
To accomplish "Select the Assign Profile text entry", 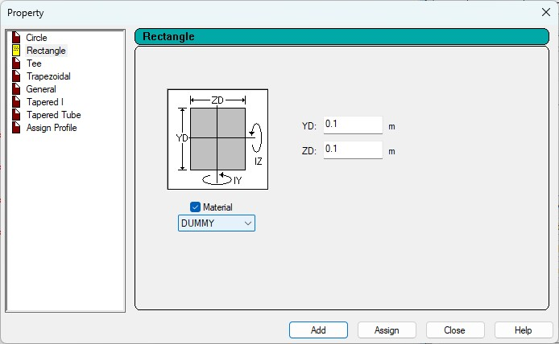I will point(52,128).
